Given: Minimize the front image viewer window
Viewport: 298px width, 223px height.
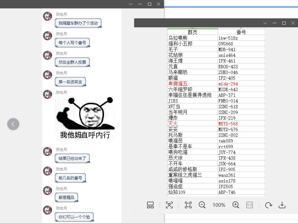Looking at the screenshot, I should [275, 23].
